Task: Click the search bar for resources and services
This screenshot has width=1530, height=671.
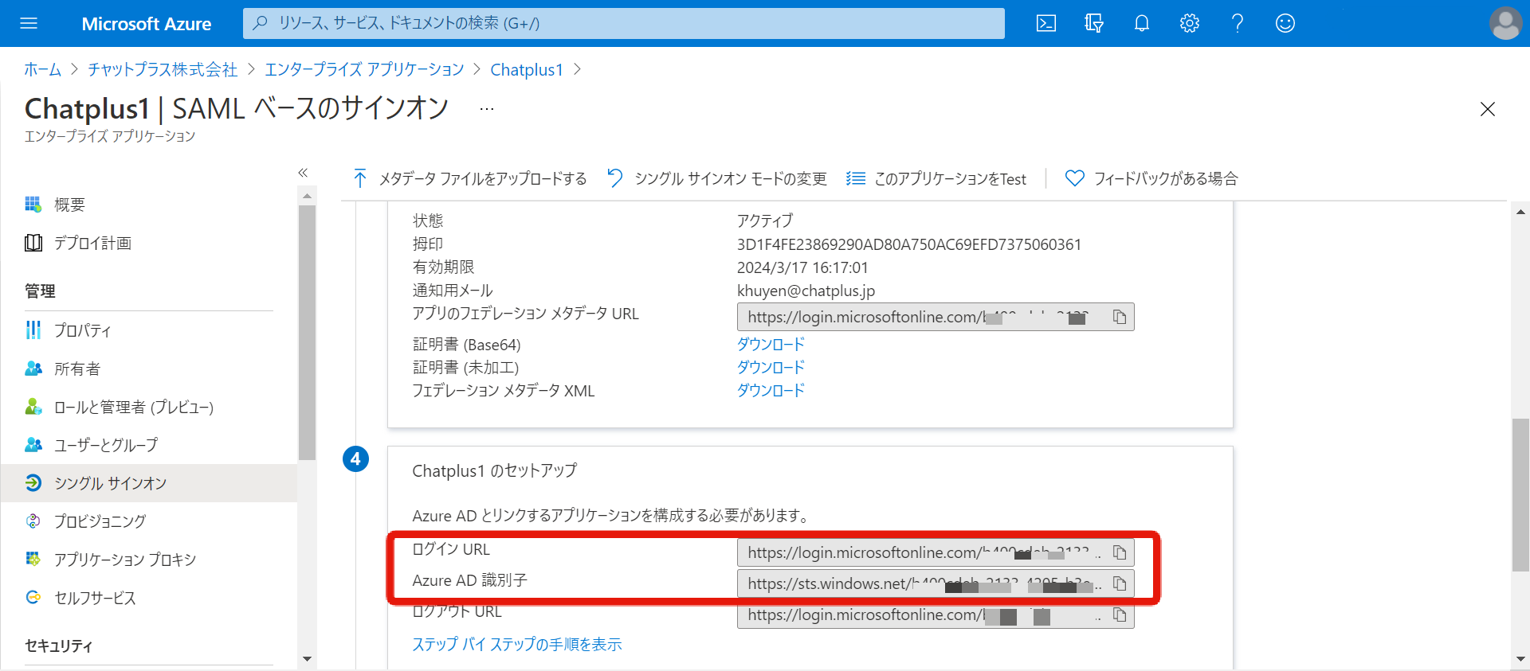Action: click(623, 23)
